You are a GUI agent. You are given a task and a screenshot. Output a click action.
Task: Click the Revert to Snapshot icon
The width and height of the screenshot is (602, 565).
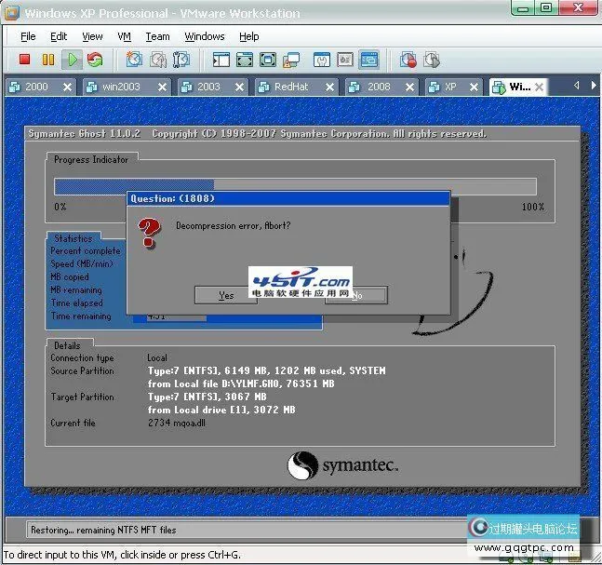click(158, 60)
